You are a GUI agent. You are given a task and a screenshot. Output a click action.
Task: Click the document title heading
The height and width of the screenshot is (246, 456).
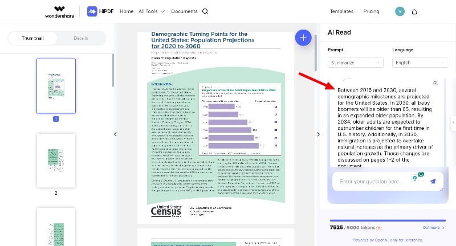point(203,40)
